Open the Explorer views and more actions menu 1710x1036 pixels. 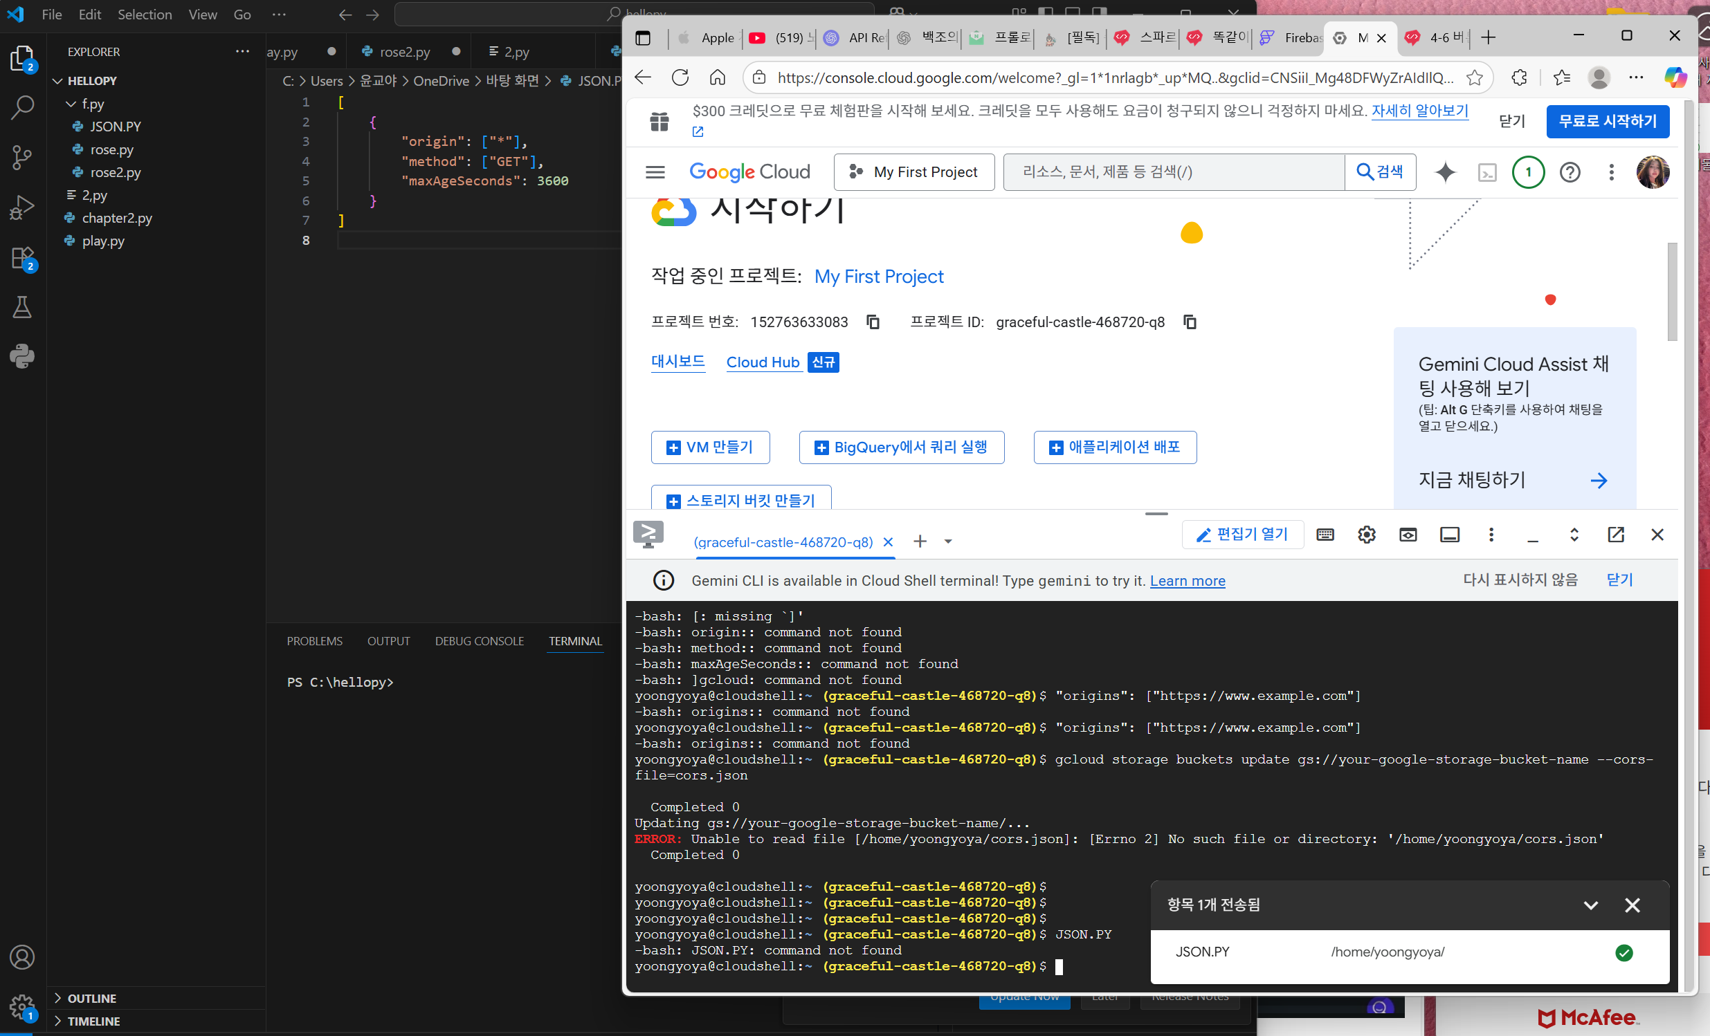point(242,51)
